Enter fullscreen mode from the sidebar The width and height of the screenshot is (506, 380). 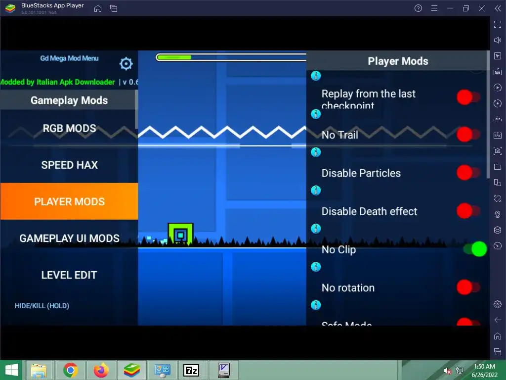coord(498,24)
